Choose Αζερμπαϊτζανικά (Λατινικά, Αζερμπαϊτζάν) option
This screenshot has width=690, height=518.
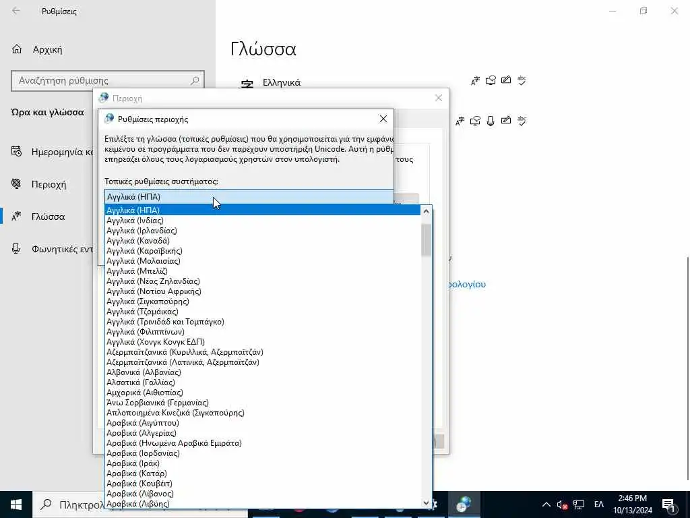click(263, 362)
